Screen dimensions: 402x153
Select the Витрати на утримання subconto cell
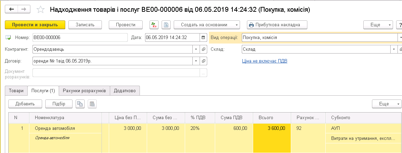tap(364, 138)
